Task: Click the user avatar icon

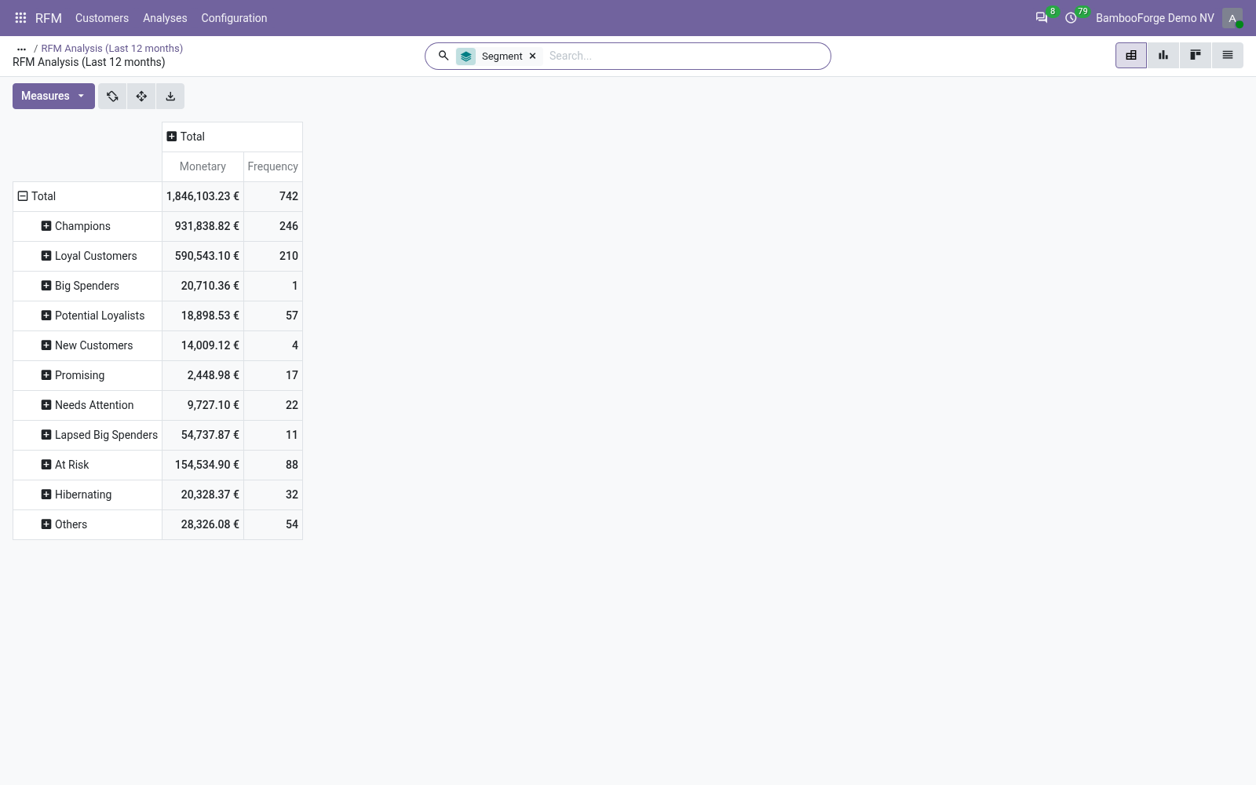Action: [x=1232, y=18]
